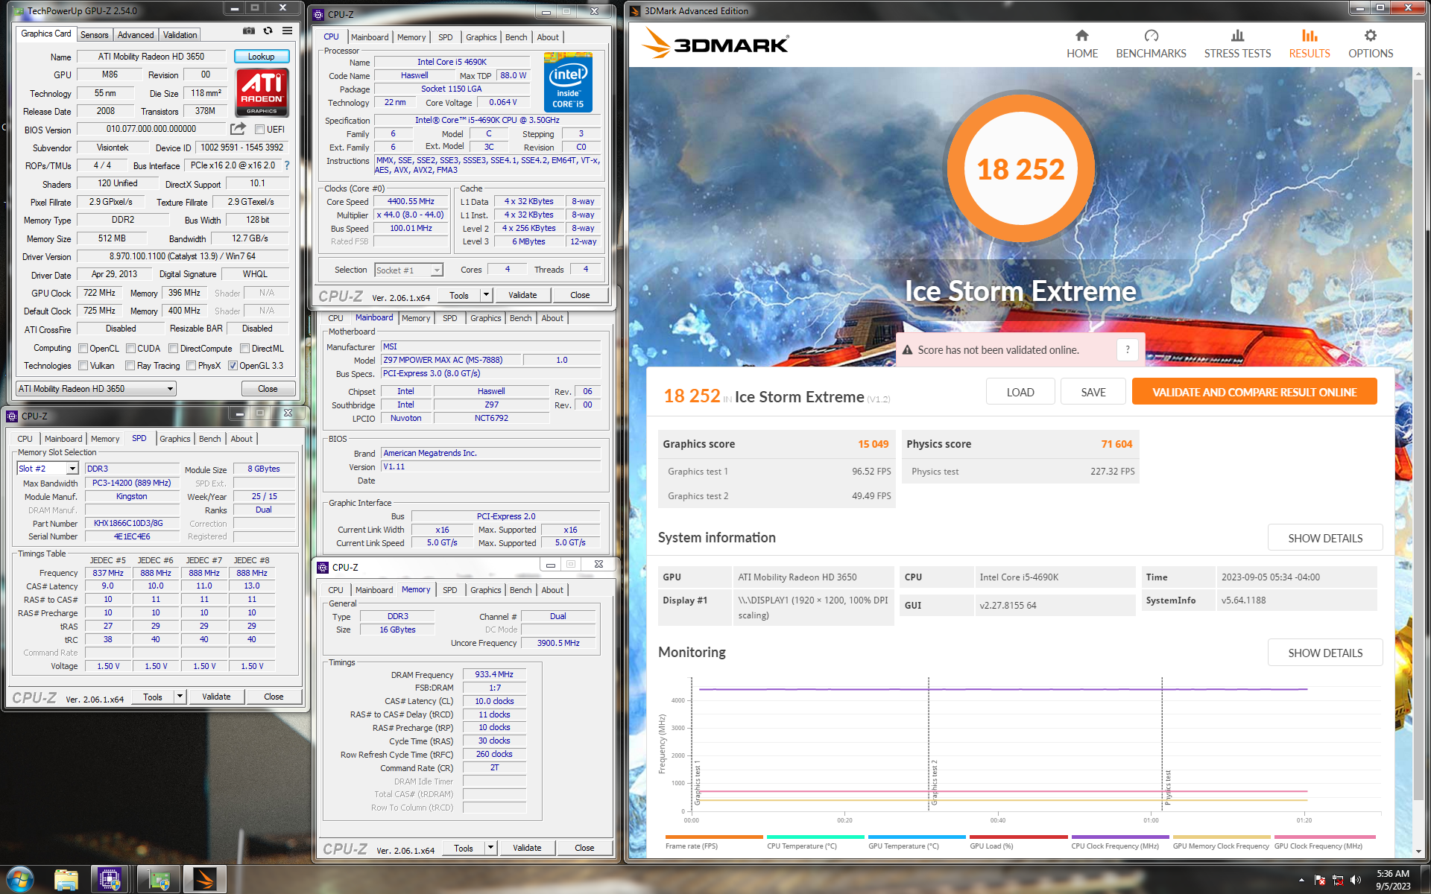
Task: Show details for Monitoring
Action: (x=1325, y=653)
